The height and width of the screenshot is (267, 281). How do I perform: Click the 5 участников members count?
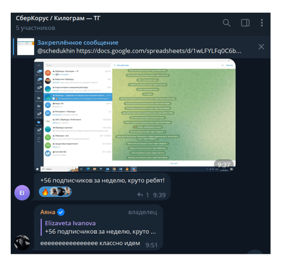[35, 28]
